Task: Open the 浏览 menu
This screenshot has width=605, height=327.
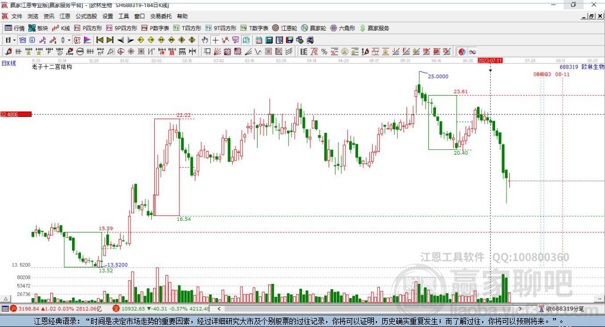Action: (33, 16)
